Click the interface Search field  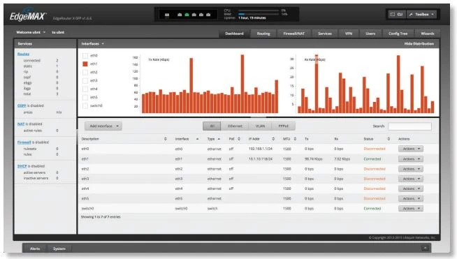409,126
